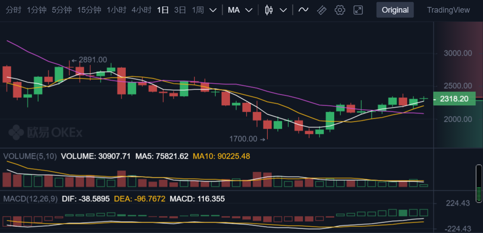This screenshot has height=233, width=483.
Task: Click the DIF: -38.5895 value
Action: click(86, 199)
